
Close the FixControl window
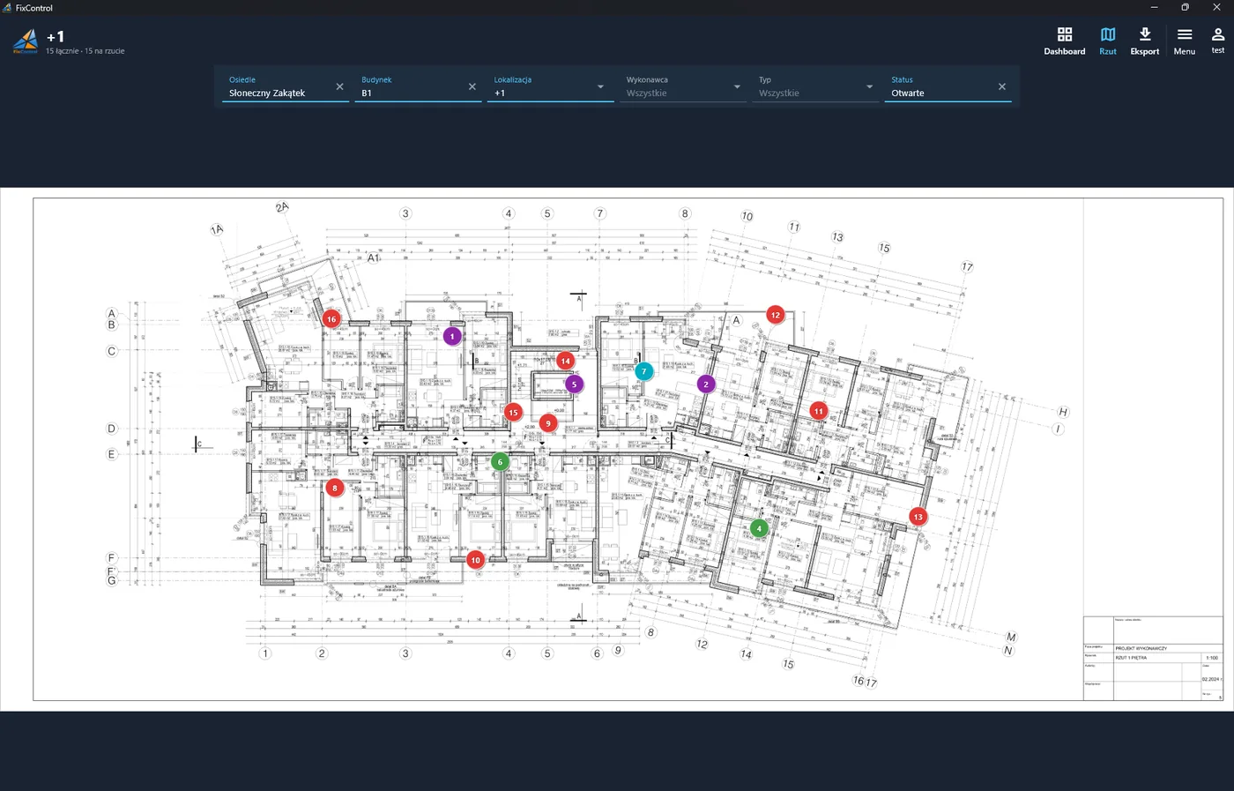[1216, 7]
